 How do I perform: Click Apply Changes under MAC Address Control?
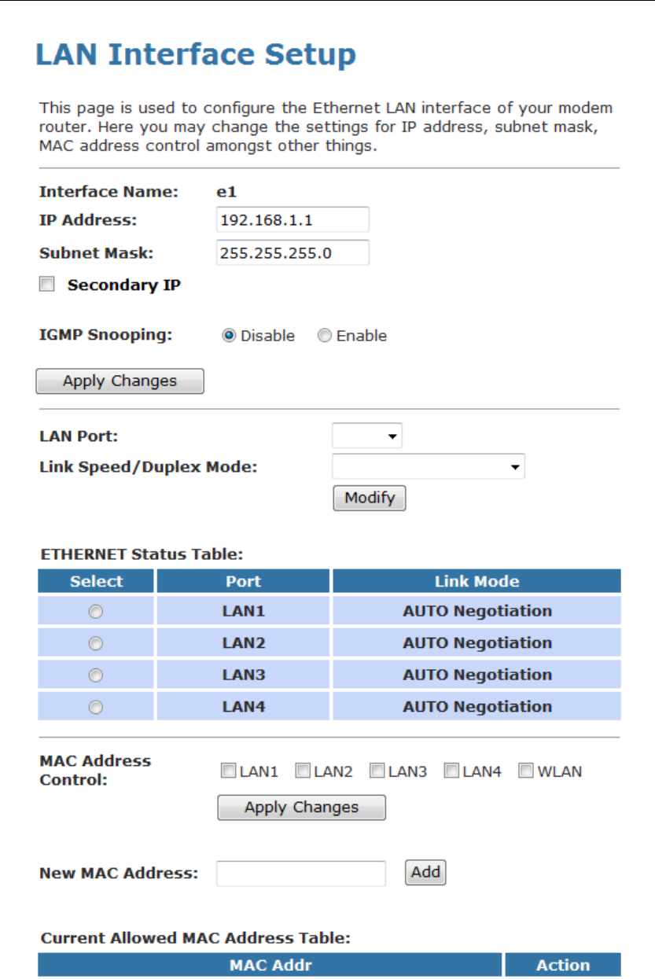click(x=301, y=807)
